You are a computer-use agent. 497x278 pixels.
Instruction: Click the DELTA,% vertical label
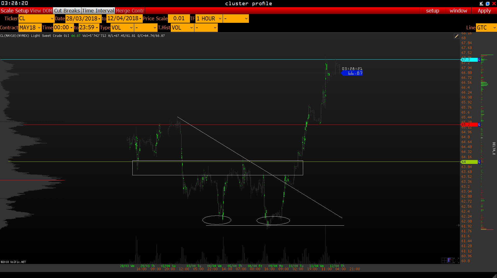click(494, 148)
